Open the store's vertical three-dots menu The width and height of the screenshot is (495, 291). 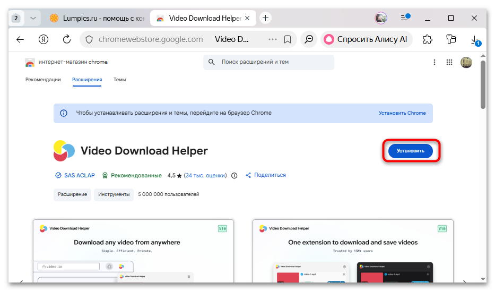[x=435, y=62]
